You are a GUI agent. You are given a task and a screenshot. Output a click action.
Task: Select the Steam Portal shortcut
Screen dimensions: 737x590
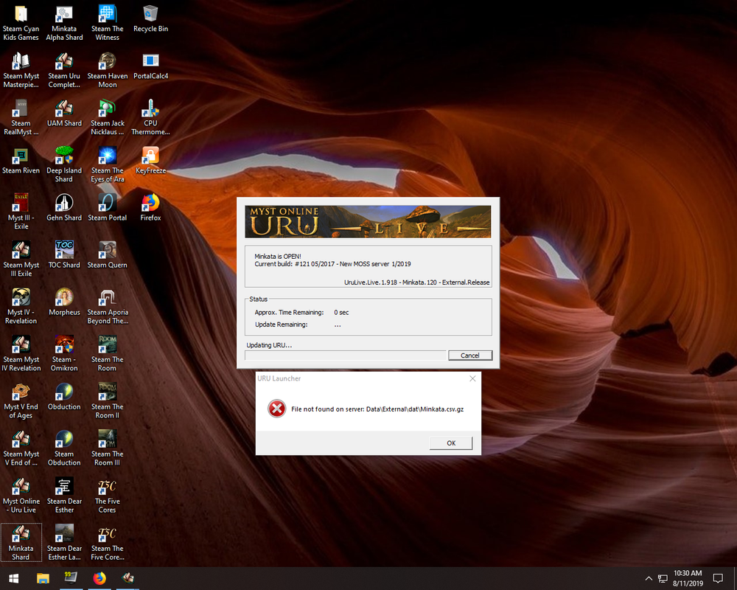[x=107, y=208]
